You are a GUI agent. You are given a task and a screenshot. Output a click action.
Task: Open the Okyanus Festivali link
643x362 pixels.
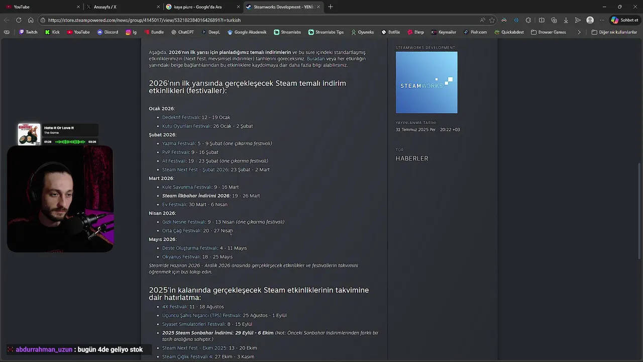(181, 257)
